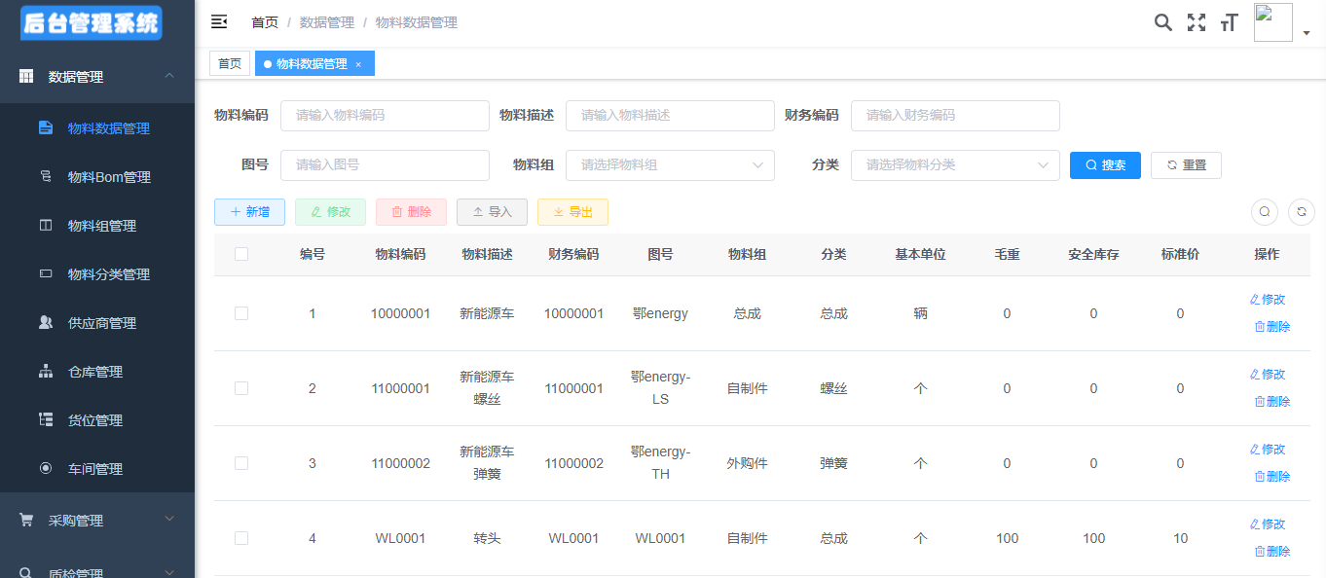1326x578 pixels.
Task: Check the row checkbox for 11000001
Action: [241, 388]
